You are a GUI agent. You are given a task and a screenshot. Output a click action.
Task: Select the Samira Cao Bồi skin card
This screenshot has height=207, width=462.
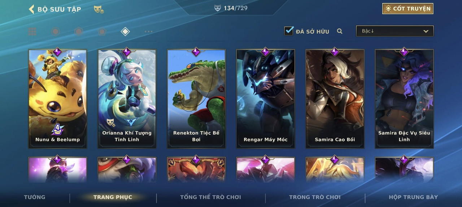(x=335, y=99)
